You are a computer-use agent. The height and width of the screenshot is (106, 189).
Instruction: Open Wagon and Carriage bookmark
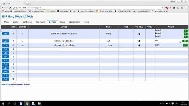tap(160, 11)
